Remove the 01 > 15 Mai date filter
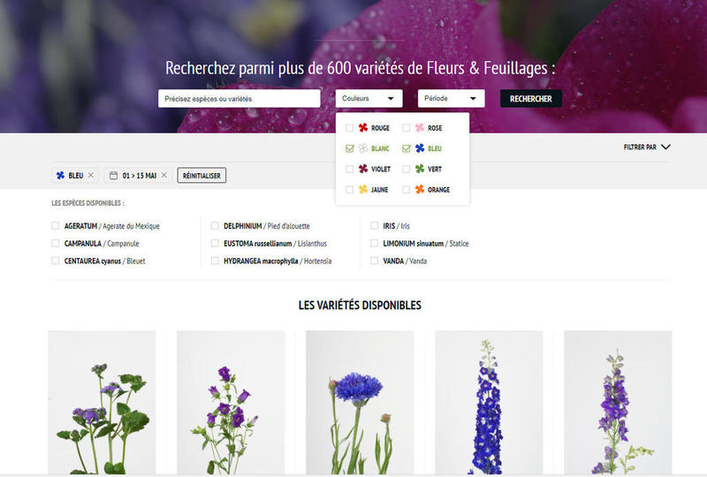Image resolution: width=707 pixels, height=477 pixels. click(164, 176)
